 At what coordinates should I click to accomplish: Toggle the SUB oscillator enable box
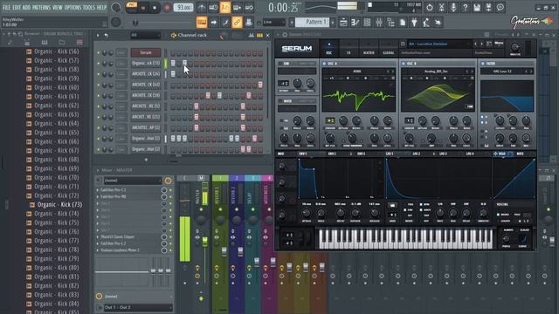point(280,64)
